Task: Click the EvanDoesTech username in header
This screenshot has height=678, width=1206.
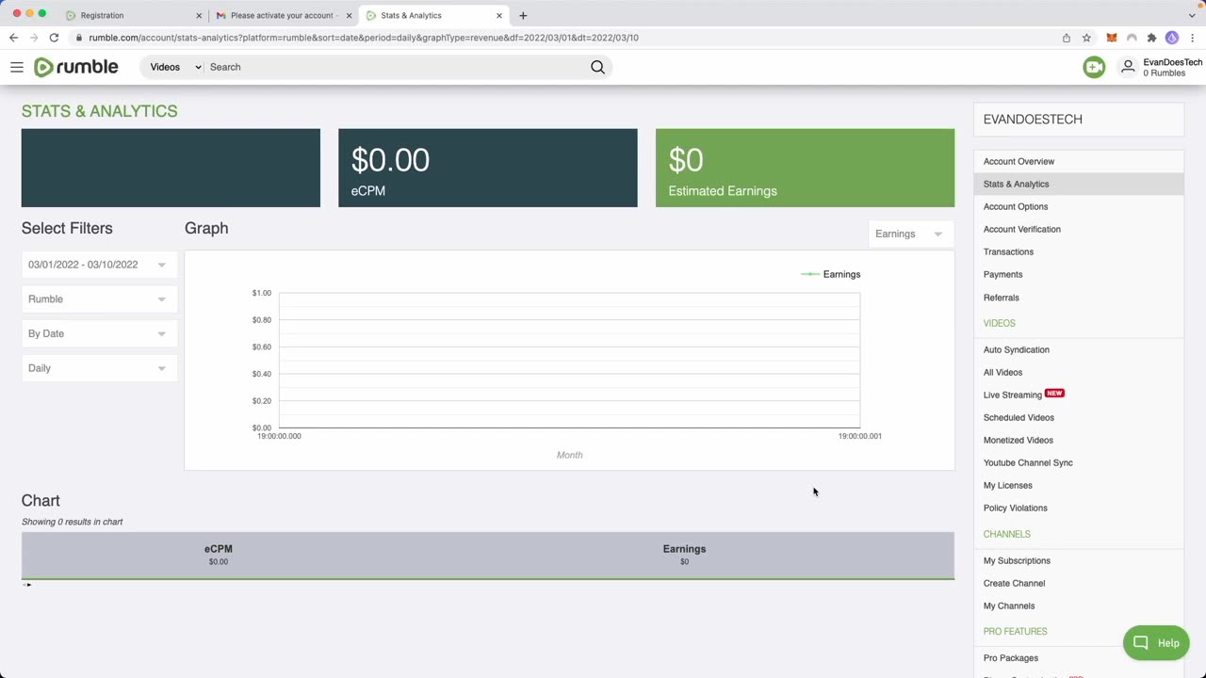Action: pos(1172,62)
